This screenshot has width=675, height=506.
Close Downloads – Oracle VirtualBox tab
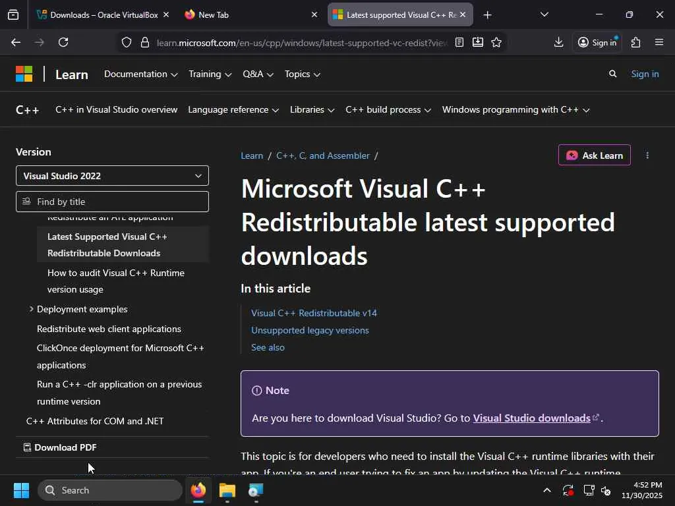(166, 14)
